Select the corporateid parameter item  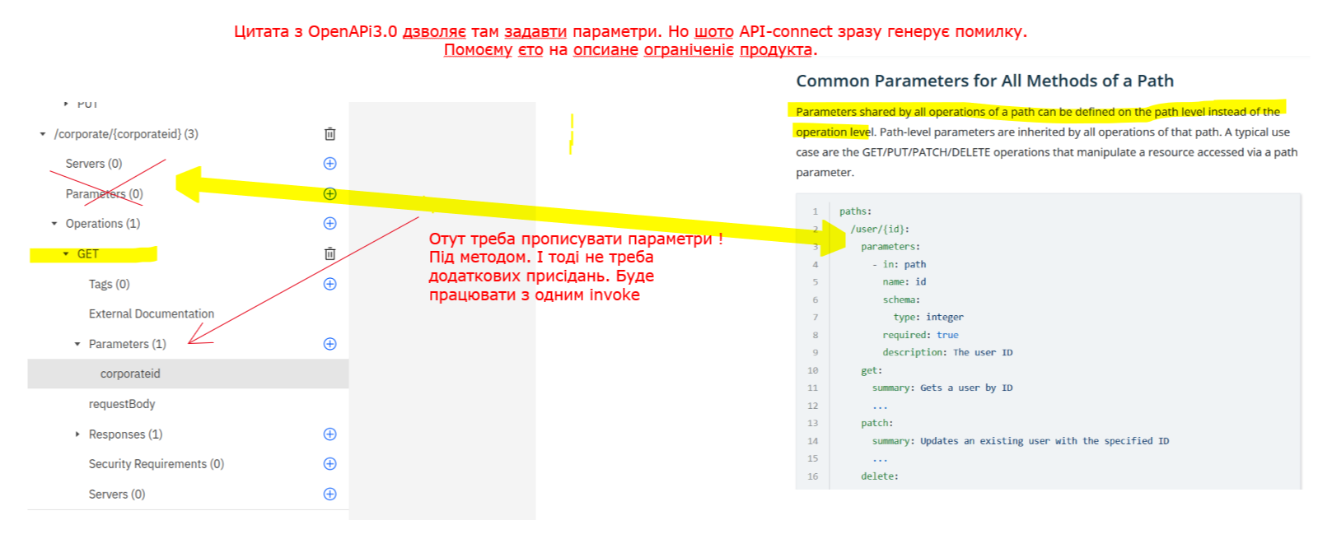point(130,374)
